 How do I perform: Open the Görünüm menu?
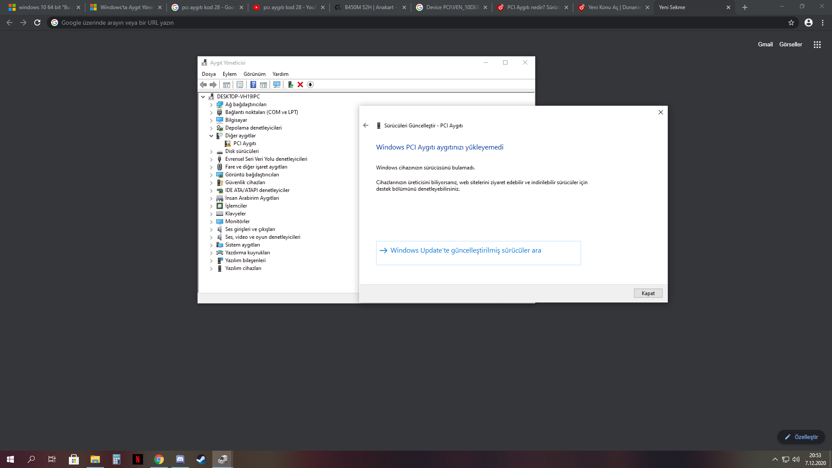click(254, 74)
